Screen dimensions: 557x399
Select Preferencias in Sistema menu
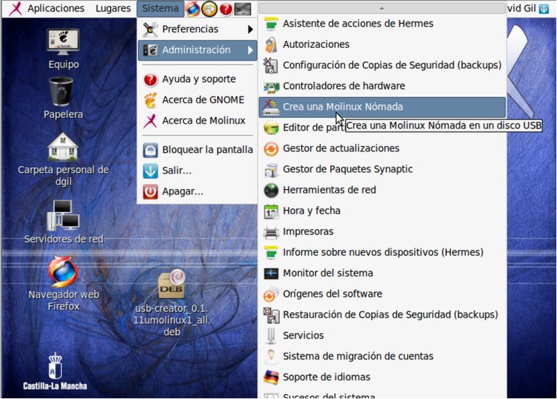(x=197, y=29)
